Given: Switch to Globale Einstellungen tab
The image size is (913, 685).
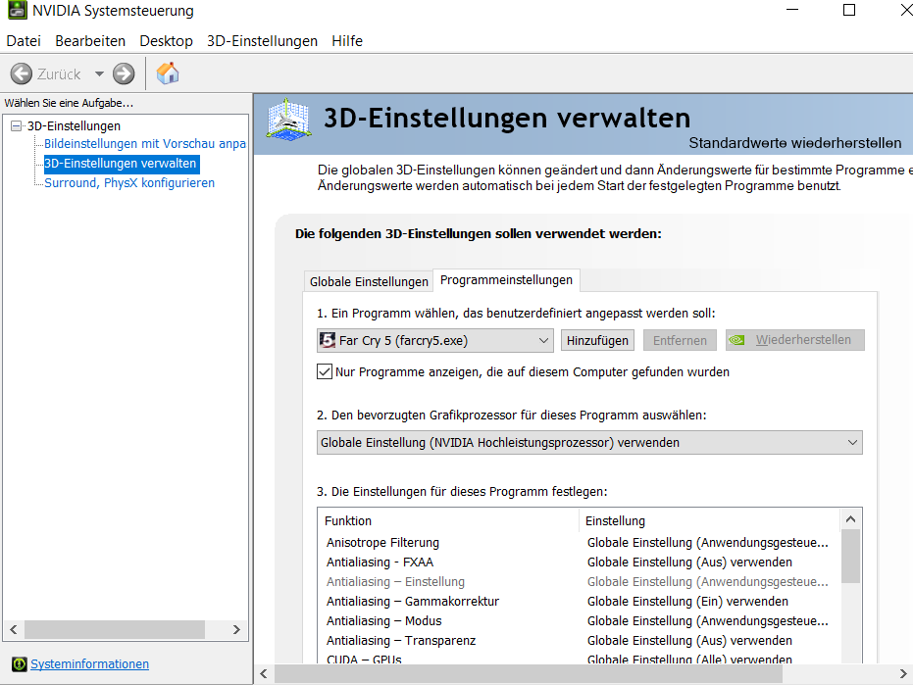Looking at the screenshot, I should 369,281.
